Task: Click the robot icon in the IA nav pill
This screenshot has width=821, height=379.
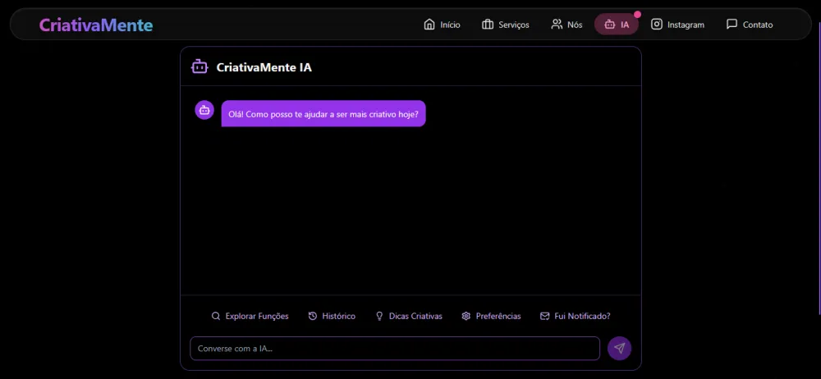Action: 609,25
